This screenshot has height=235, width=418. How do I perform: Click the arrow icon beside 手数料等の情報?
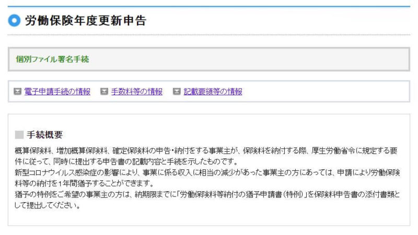(104, 92)
